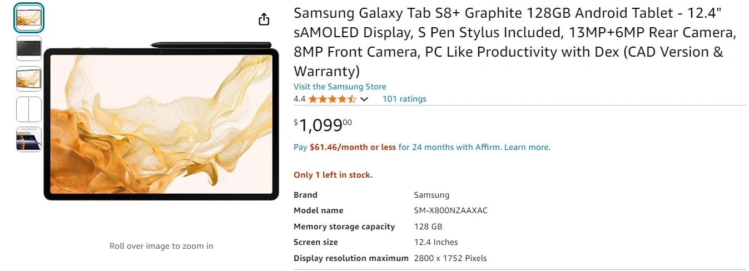Select the thin side-profile thumbnail
This screenshot has height=271, width=749.
click(29, 109)
